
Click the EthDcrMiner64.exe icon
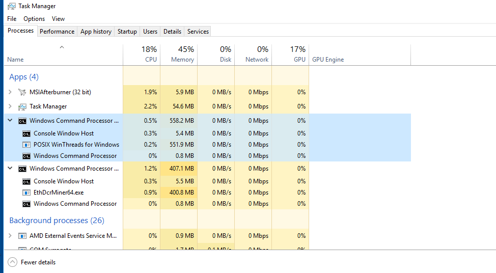pos(26,193)
